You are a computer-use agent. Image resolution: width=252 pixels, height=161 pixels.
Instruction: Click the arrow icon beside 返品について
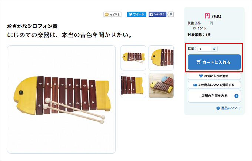point(218,108)
